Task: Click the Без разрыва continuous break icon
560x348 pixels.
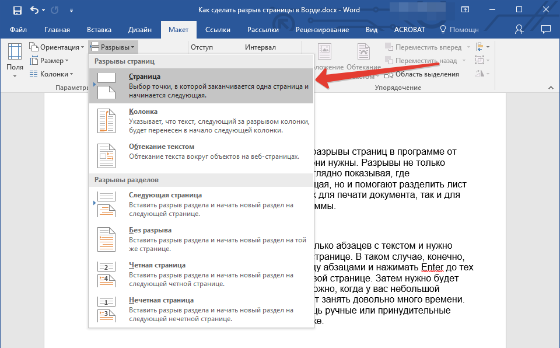Action: coord(106,238)
